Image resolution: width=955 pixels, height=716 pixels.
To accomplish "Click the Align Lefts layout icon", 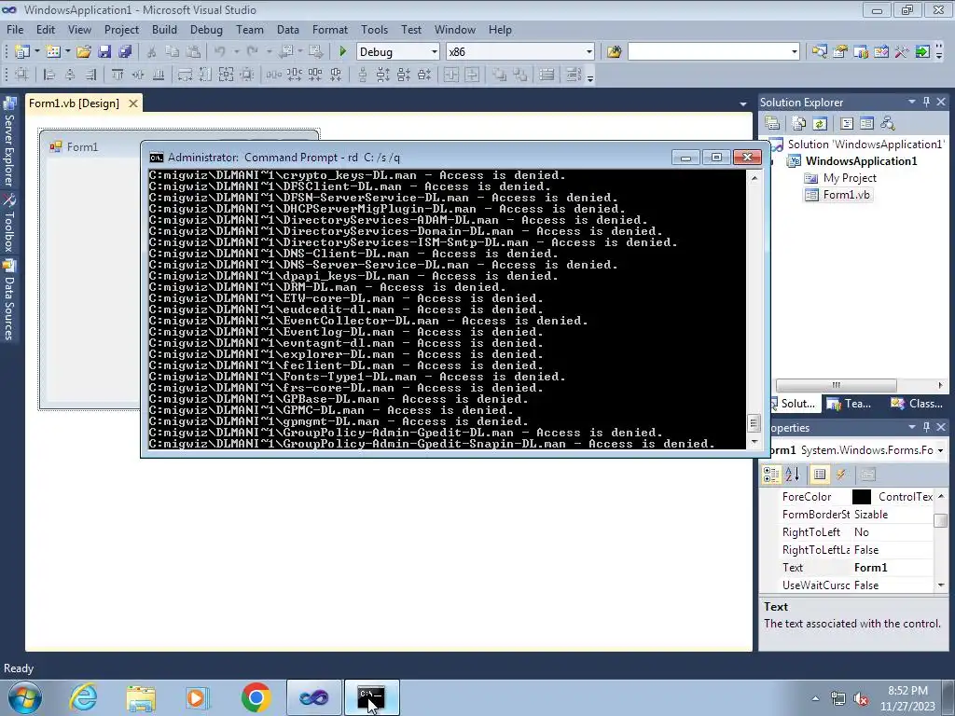I will (x=49, y=75).
